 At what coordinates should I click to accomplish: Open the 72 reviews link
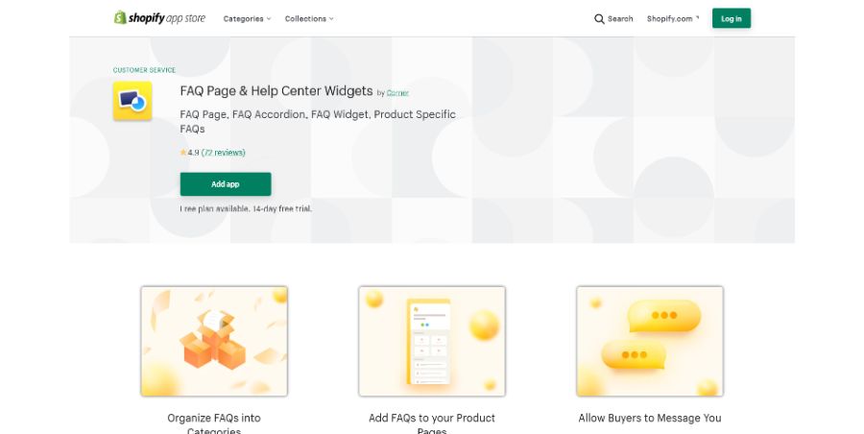(223, 153)
